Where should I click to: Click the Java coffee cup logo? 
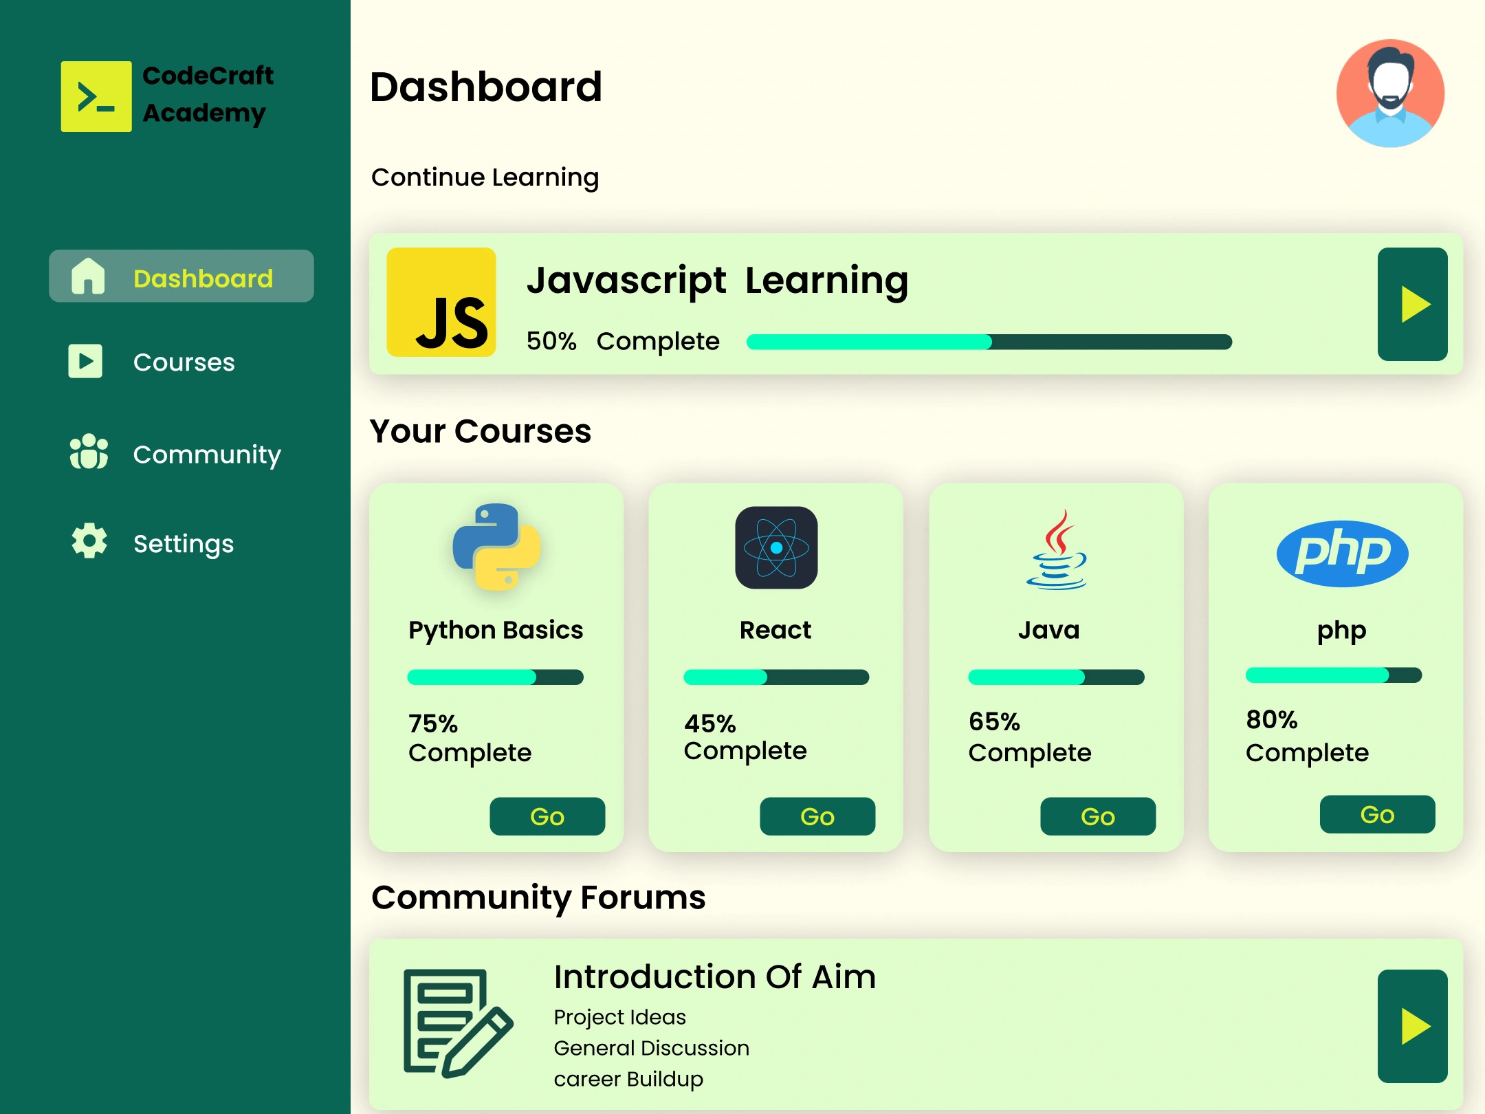tap(1057, 549)
